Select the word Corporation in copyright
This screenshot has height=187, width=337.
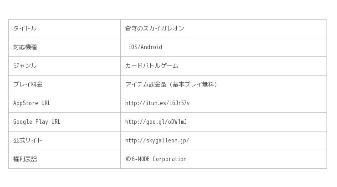click(x=169, y=159)
